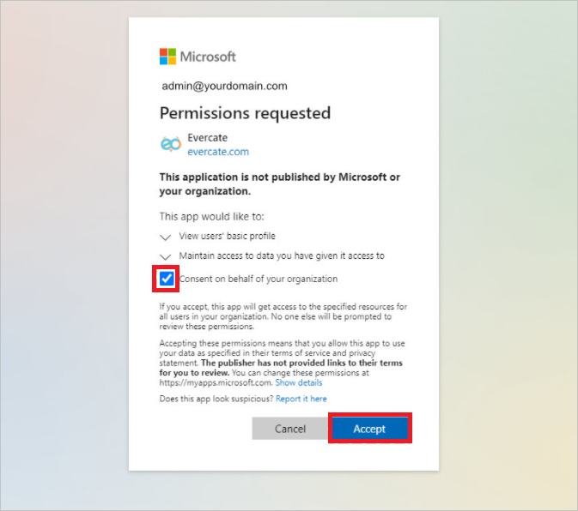Screen dimensions: 578x511
Task: Tick the organization consent checkbox
Action: coord(167,279)
